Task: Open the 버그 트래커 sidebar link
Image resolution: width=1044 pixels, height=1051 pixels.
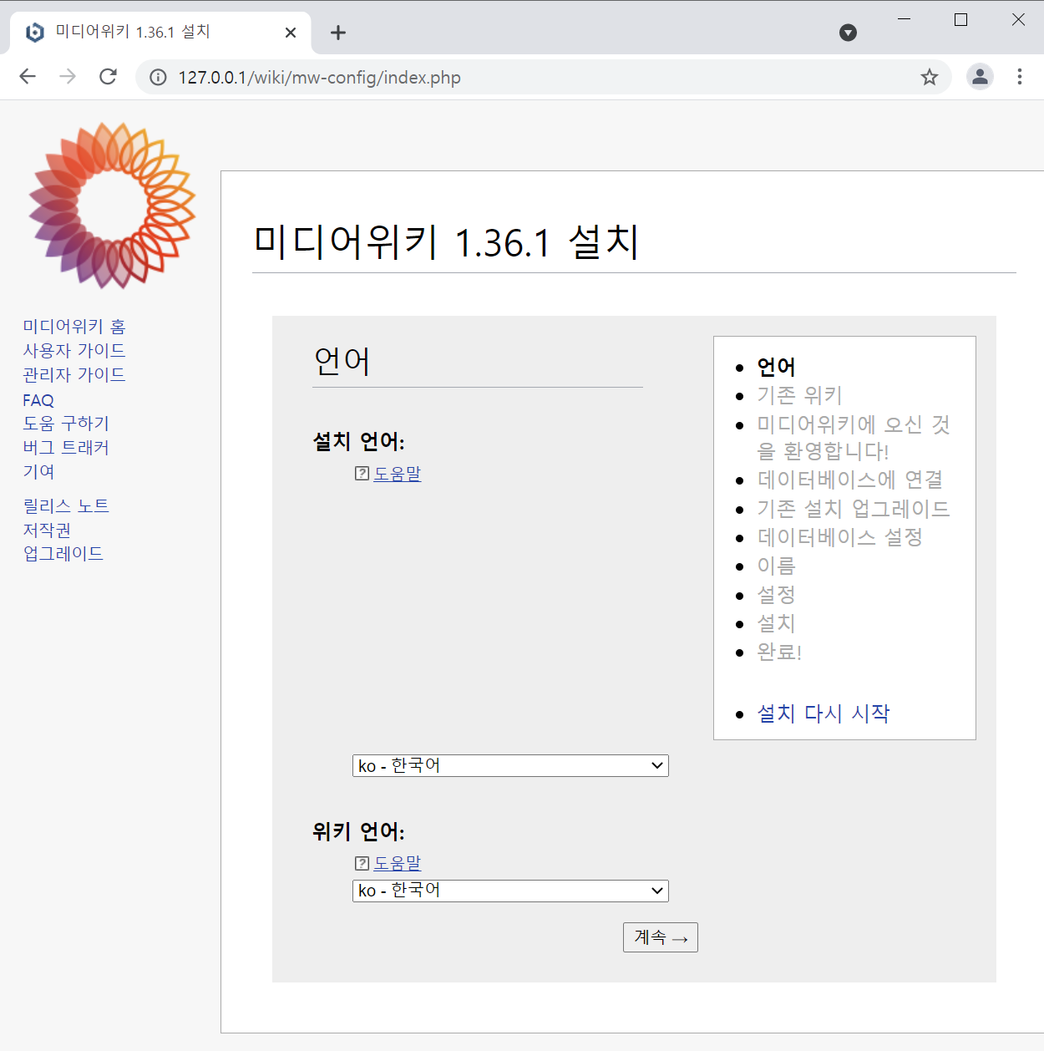Action: [65, 447]
